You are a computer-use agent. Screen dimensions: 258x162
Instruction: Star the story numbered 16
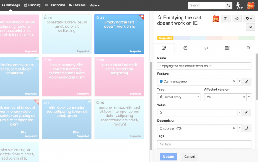45,17
